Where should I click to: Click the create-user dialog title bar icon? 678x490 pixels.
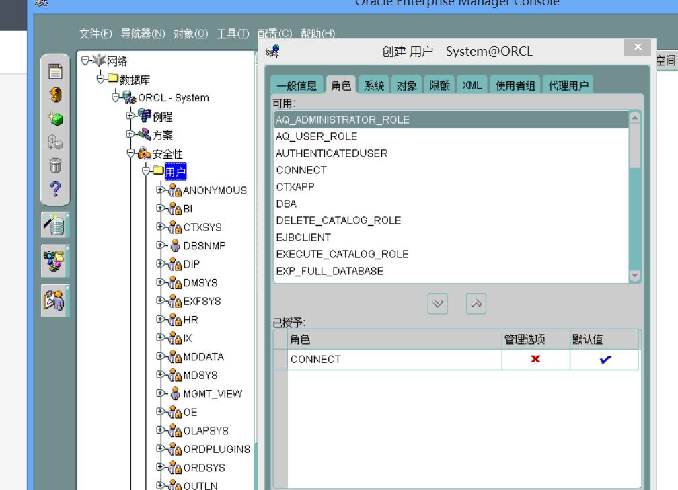click(273, 51)
